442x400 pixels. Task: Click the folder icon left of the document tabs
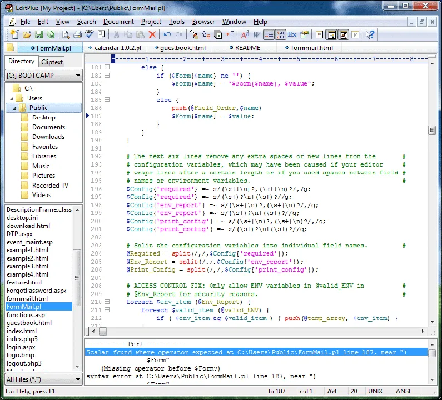point(11,48)
